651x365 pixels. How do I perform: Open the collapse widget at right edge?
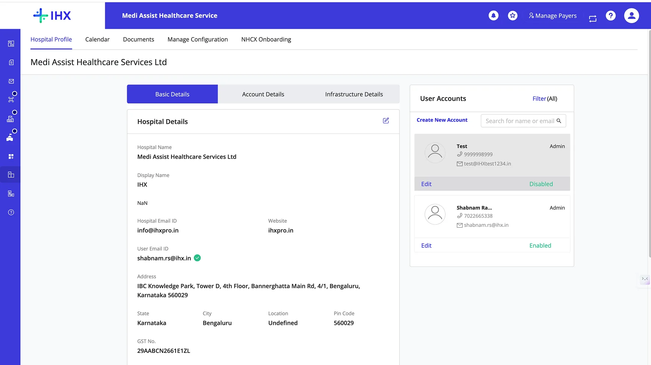[645, 279]
